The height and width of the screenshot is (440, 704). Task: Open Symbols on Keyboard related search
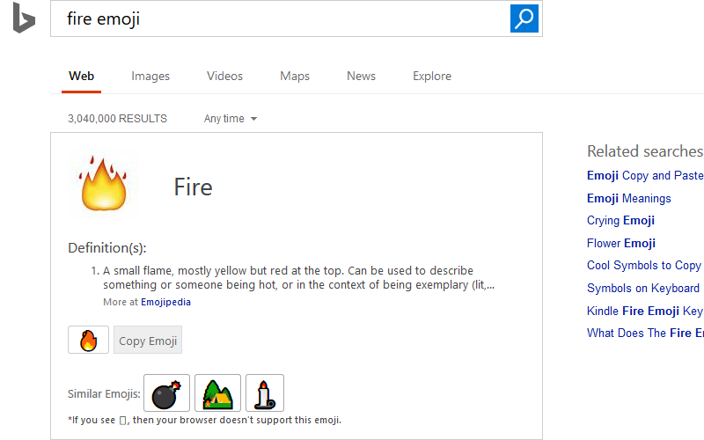point(643,288)
